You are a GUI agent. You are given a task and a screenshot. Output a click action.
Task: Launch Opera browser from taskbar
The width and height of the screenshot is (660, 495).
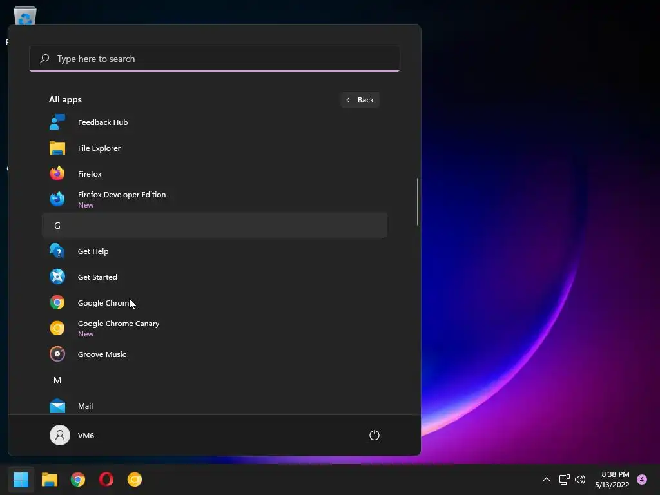(x=106, y=479)
